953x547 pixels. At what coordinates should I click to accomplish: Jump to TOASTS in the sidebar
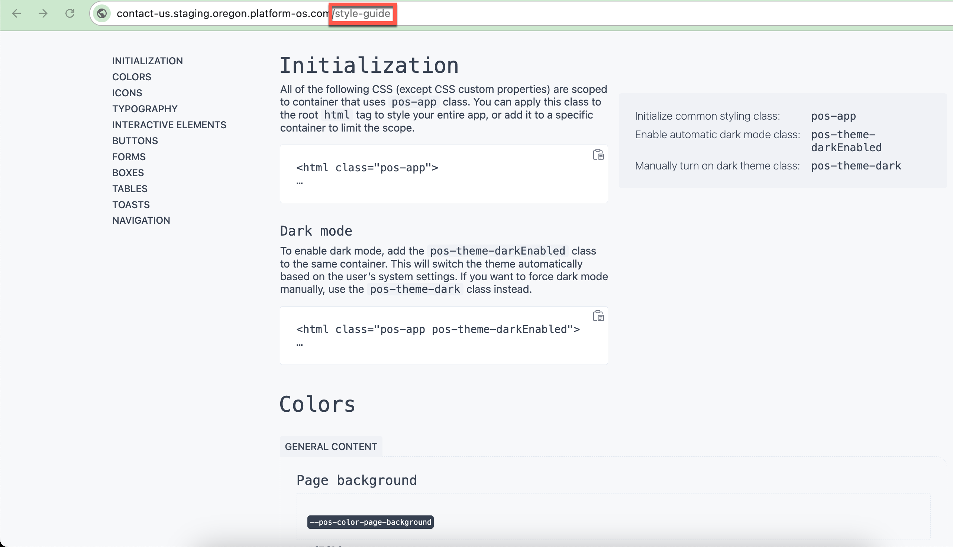point(131,204)
